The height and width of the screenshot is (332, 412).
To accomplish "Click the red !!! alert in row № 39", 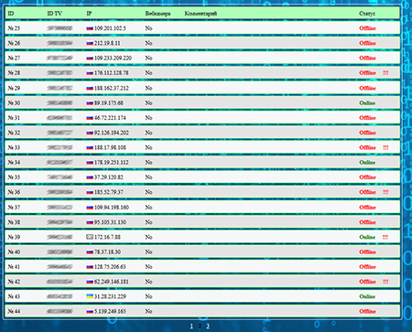I will click(x=385, y=237).
